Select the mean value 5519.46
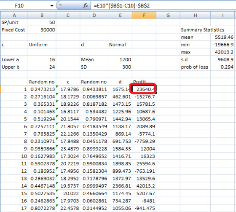 (x=223, y=37)
